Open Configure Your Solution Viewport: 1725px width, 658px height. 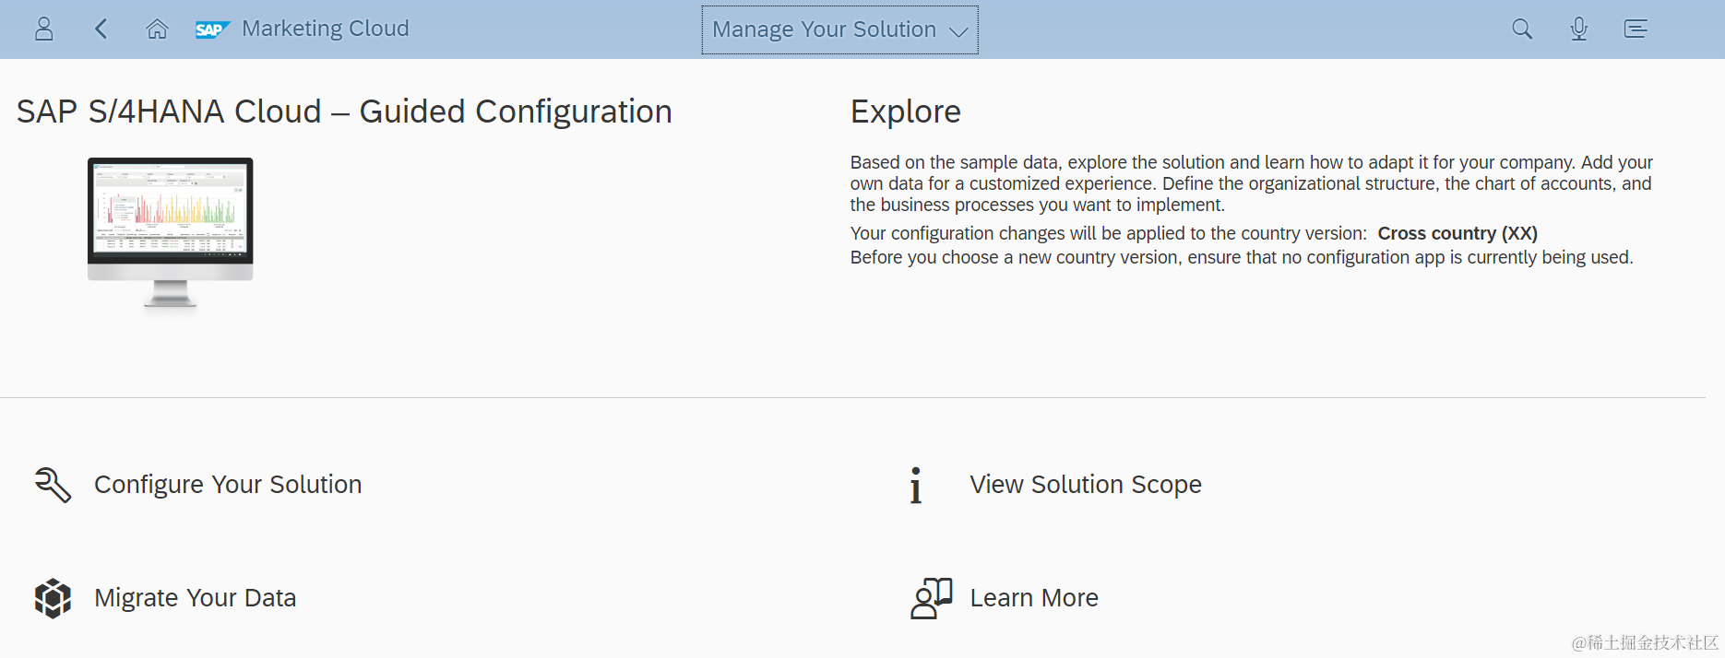[x=228, y=485]
